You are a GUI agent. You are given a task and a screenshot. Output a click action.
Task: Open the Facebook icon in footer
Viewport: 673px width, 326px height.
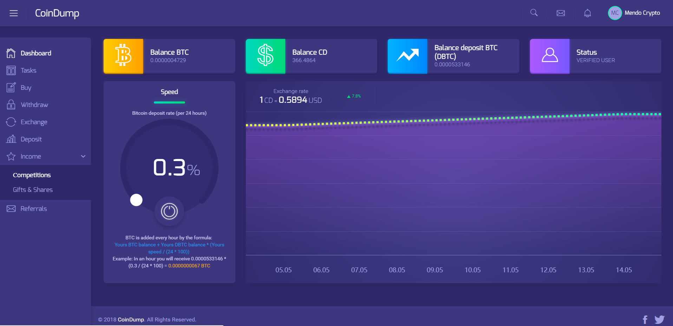coord(645,320)
